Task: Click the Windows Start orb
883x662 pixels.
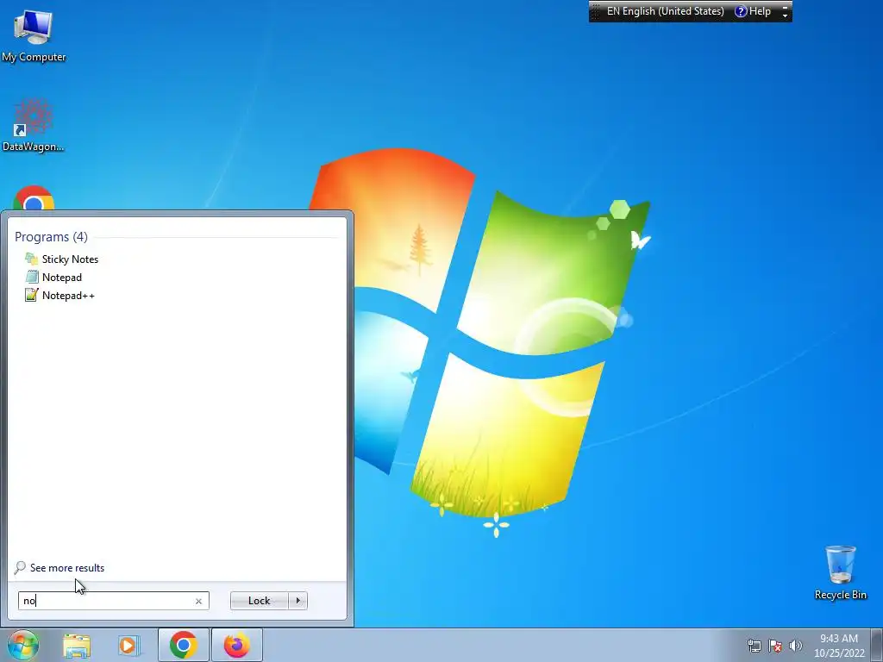Action: 22,645
